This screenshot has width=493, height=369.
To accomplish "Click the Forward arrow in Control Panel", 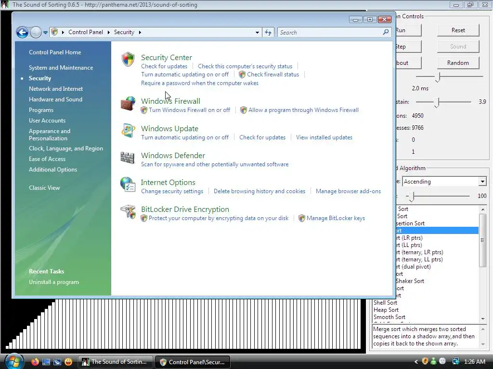I will coord(36,32).
